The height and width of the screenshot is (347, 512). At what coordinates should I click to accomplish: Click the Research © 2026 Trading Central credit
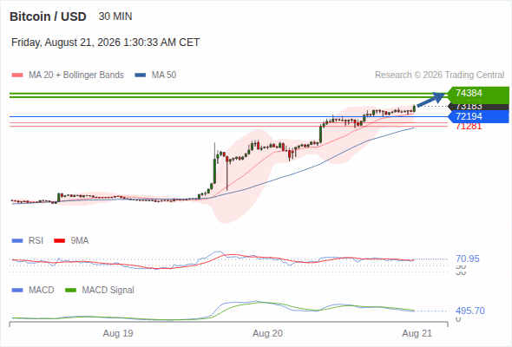(439, 75)
